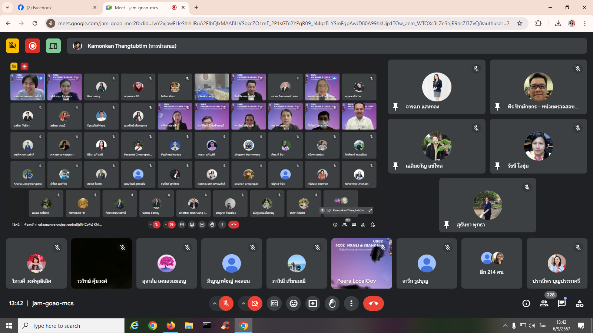Image resolution: width=593 pixels, height=333 pixels.
Task: Turn on the camera
Action: pyautogui.click(x=255, y=303)
